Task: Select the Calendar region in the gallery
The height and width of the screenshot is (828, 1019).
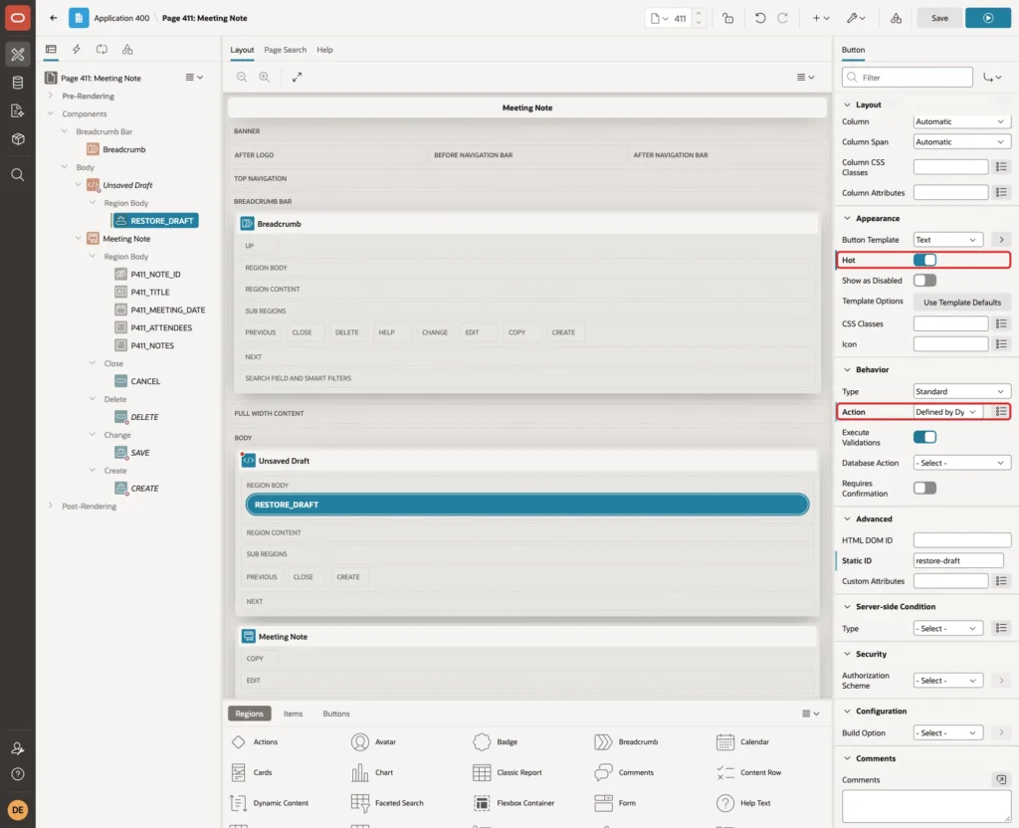Action: pos(744,741)
